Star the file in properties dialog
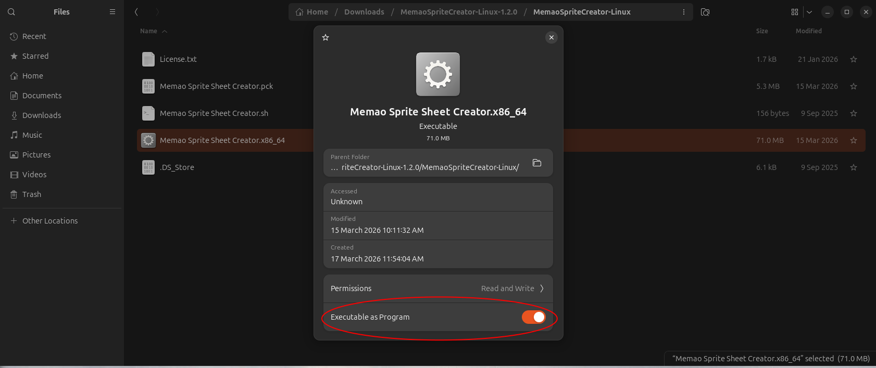876x368 pixels. coord(326,37)
